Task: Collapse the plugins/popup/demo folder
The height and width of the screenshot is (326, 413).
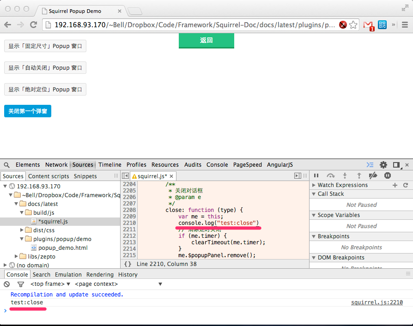Action: pos(22,239)
